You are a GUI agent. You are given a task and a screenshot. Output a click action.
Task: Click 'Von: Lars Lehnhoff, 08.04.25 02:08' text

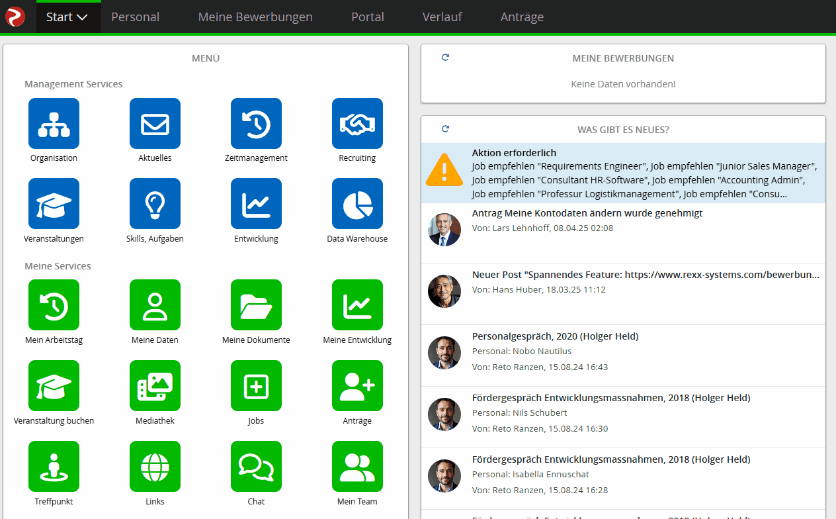click(x=542, y=228)
